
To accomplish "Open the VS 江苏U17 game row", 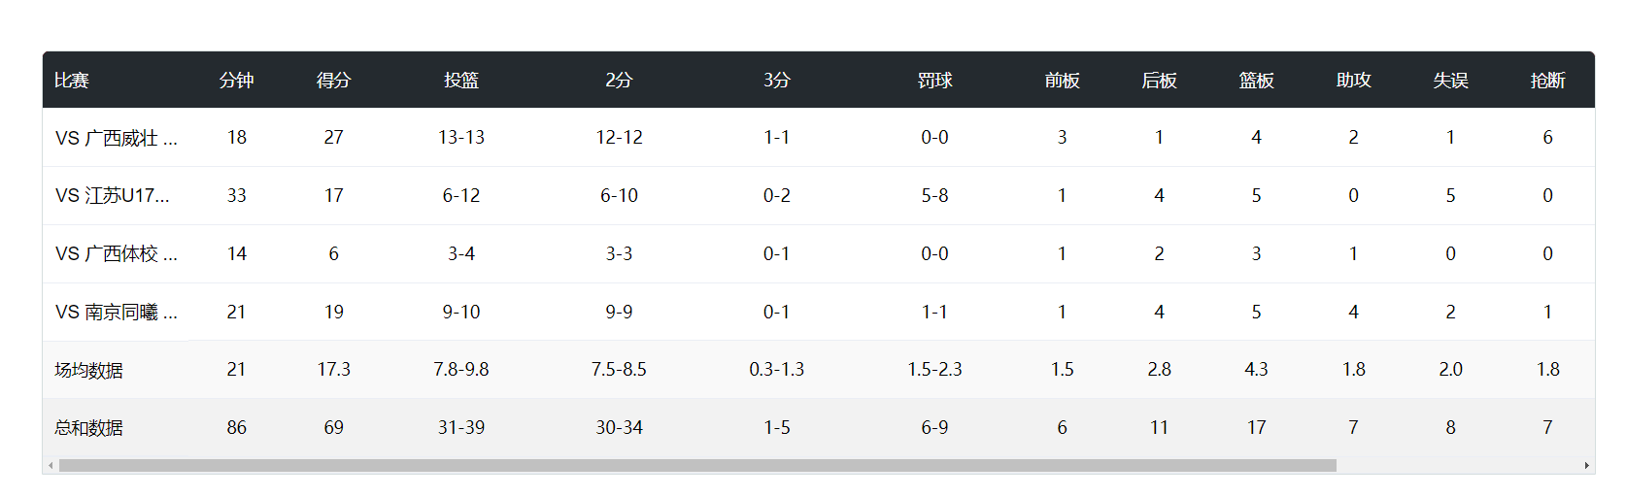I will pyautogui.click(x=112, y=196).
